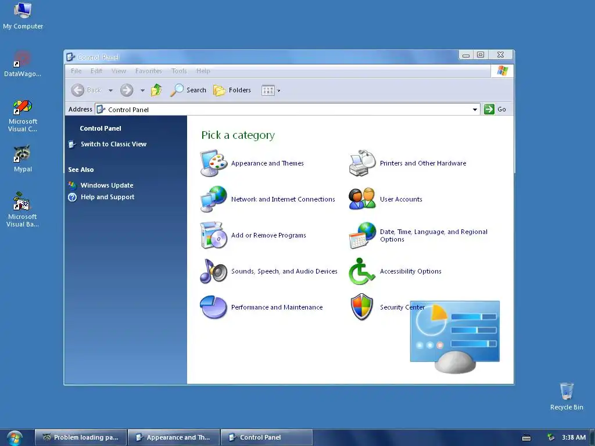
Task: Click the User Accounts text link
Action: (401, 199)
